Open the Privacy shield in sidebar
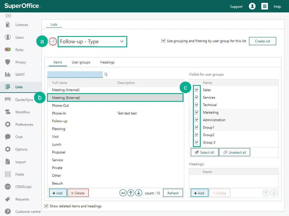 (x=8, y=62)
